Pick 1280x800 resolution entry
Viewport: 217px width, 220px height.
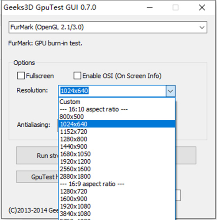[117, 139]
